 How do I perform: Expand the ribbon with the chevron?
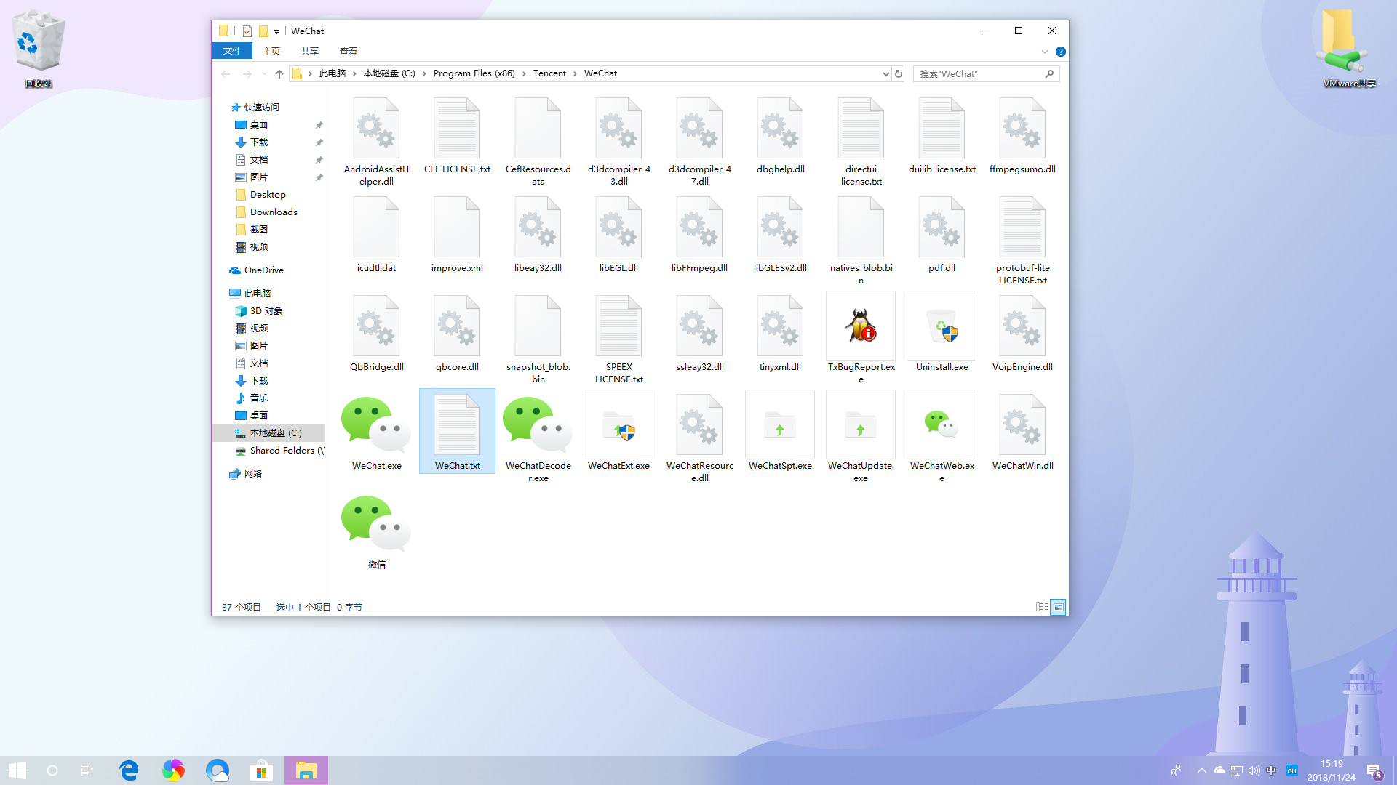coord(1045,52)
